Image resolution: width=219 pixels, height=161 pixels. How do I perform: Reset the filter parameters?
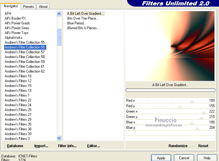(x=203, y=146)
